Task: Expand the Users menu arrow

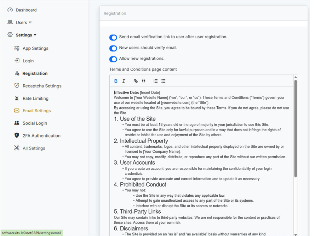Action: click(30, 22)
